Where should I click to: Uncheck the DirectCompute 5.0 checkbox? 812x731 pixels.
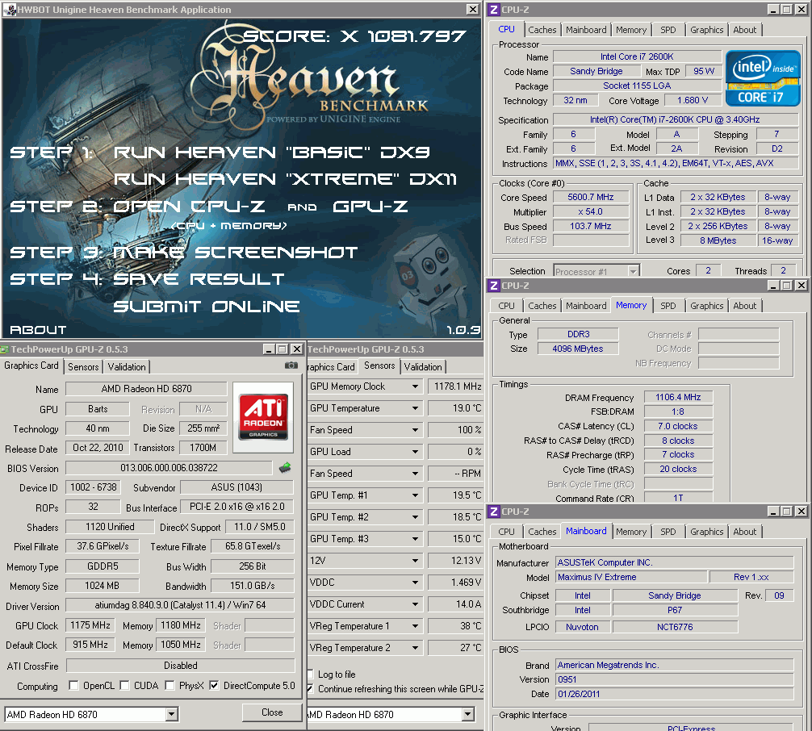point(214,686)
